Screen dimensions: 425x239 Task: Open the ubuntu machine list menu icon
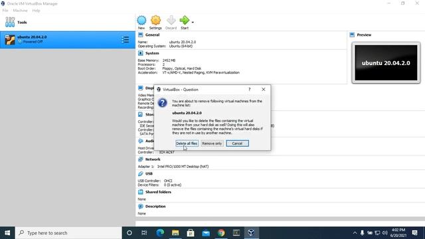[126, 40]
